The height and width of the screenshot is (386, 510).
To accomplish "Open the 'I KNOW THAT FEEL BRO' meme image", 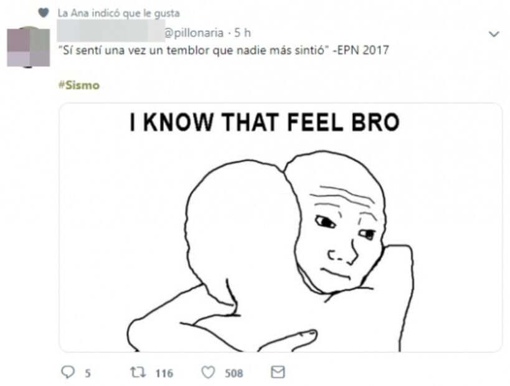I will tap(280, 227).
